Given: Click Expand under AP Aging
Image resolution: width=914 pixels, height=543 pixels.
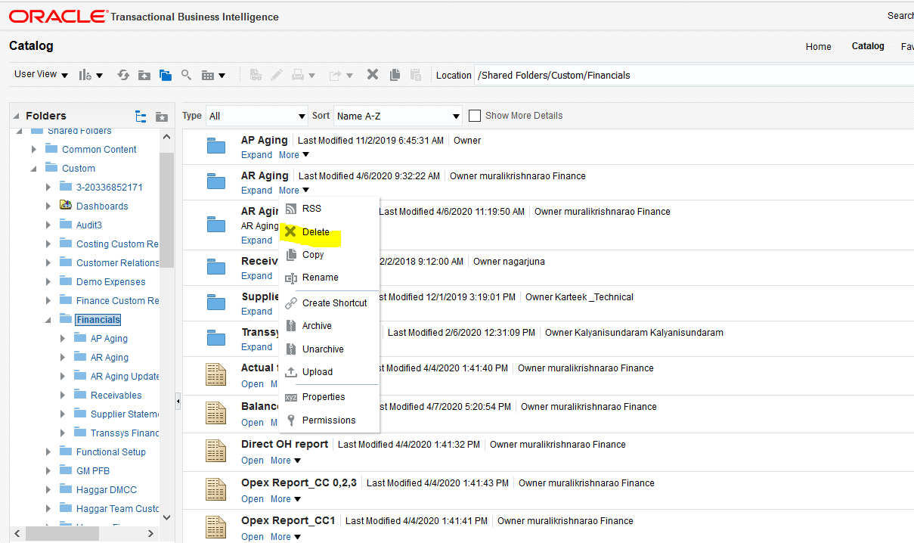Looking at the screenshot, I should pos(257,155).
